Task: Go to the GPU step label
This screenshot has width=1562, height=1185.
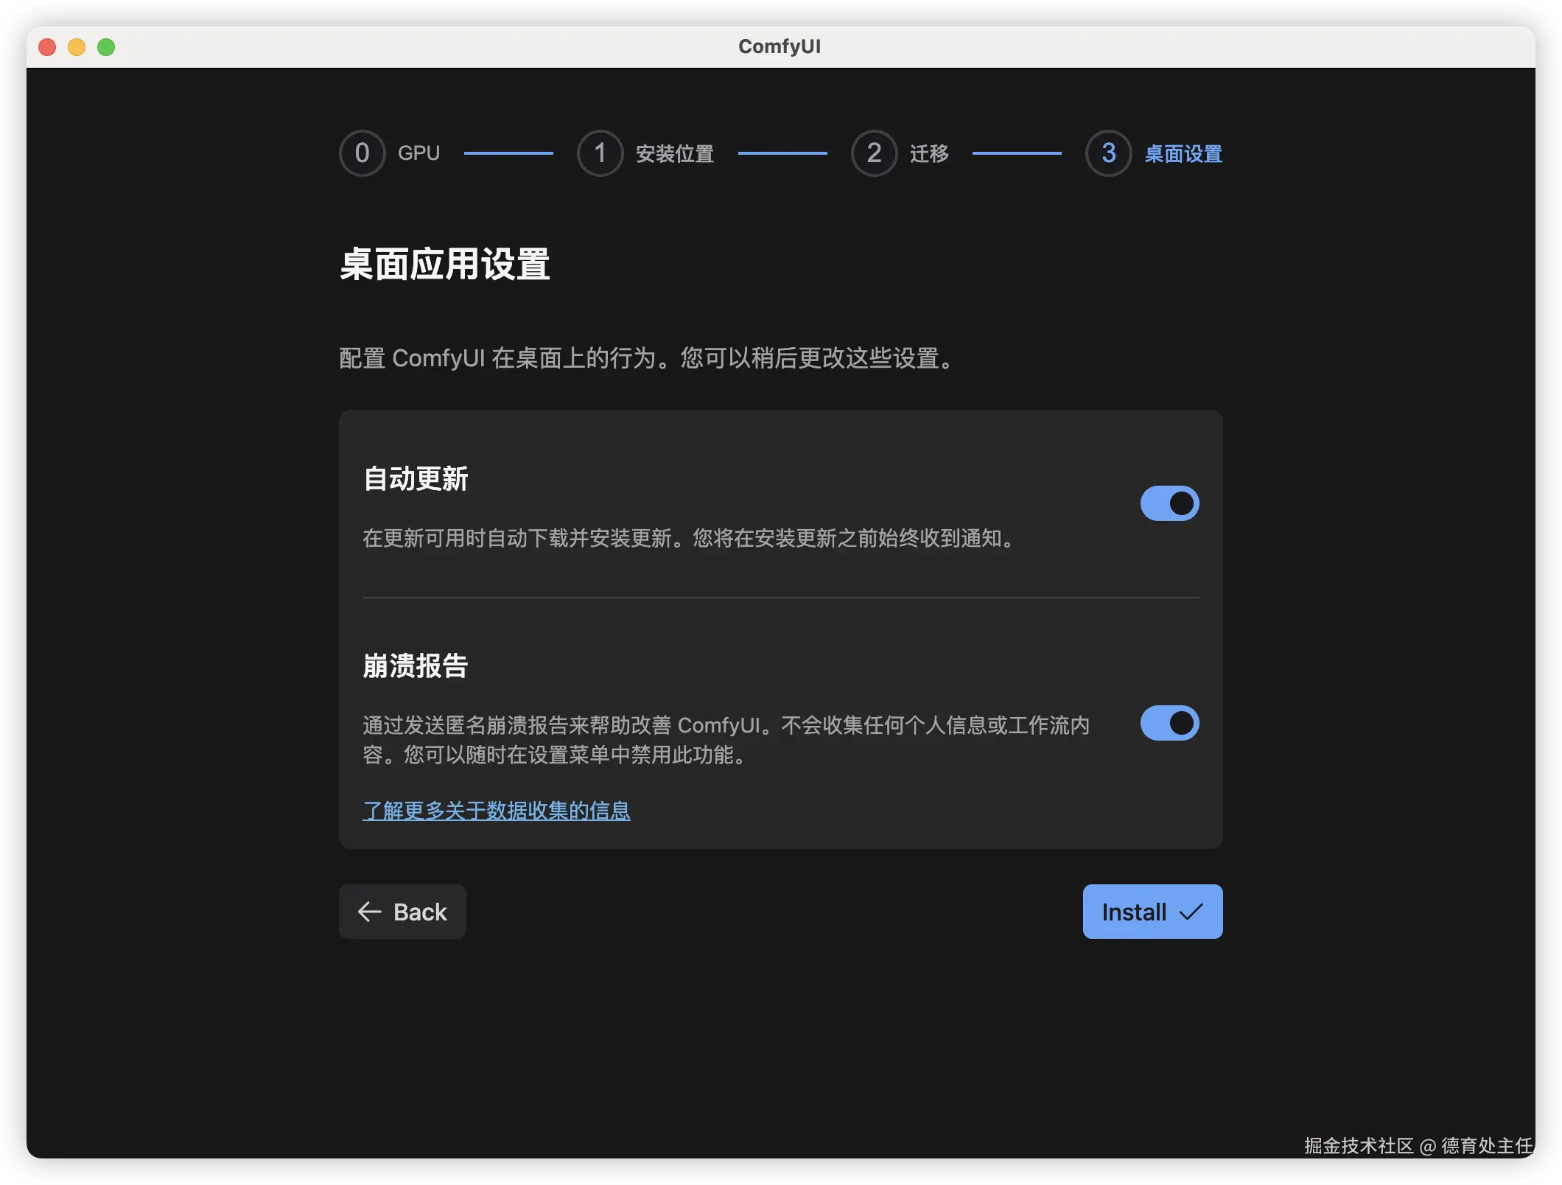Action: click(x=418, y=153)
